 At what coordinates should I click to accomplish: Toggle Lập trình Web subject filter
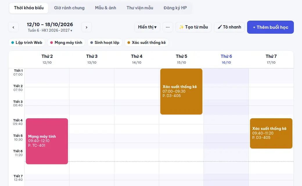coord(27,43)
